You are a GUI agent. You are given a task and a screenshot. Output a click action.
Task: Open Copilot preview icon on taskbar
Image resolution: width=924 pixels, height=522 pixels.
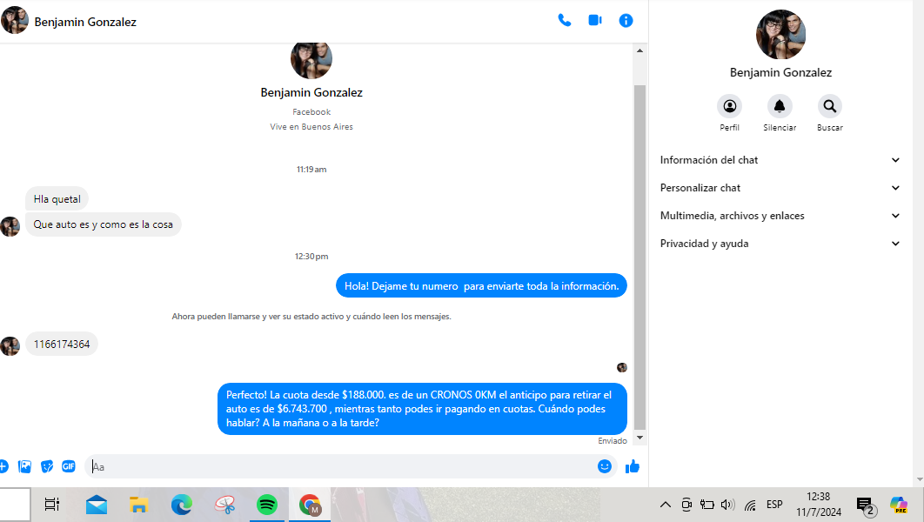[899, 505]
